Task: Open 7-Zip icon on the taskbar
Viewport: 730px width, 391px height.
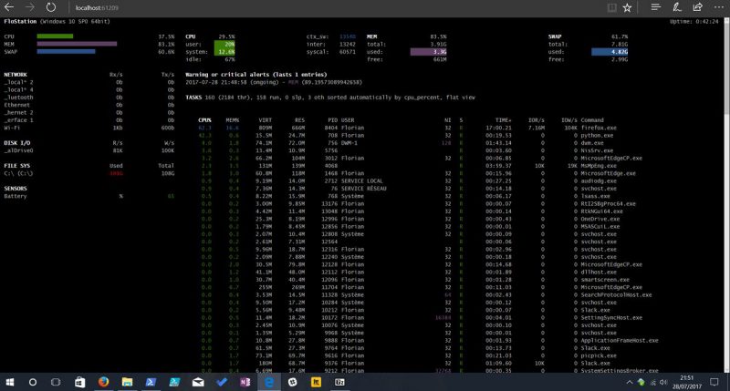Action: pyautogui.click(x=339, y=382)
